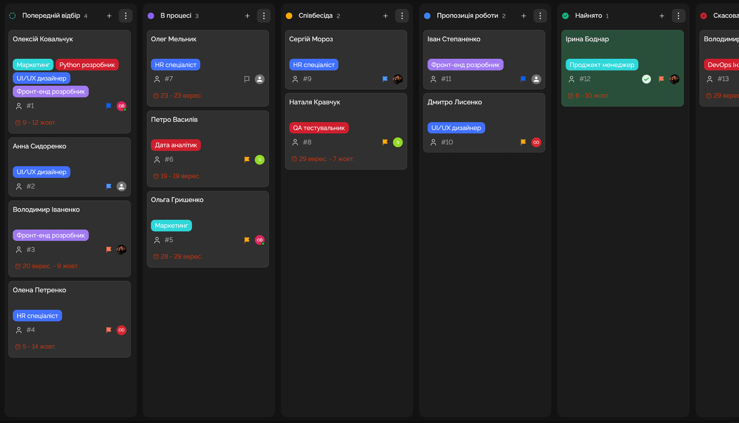
Task: Open three-dot menu of Співбесіда column
Action: 402,16
